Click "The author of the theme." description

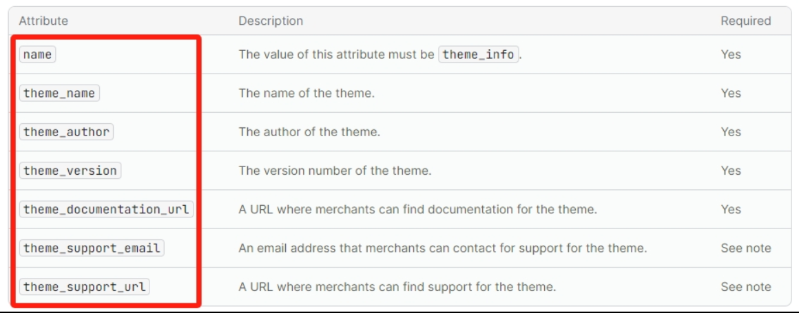click(309, 131)
